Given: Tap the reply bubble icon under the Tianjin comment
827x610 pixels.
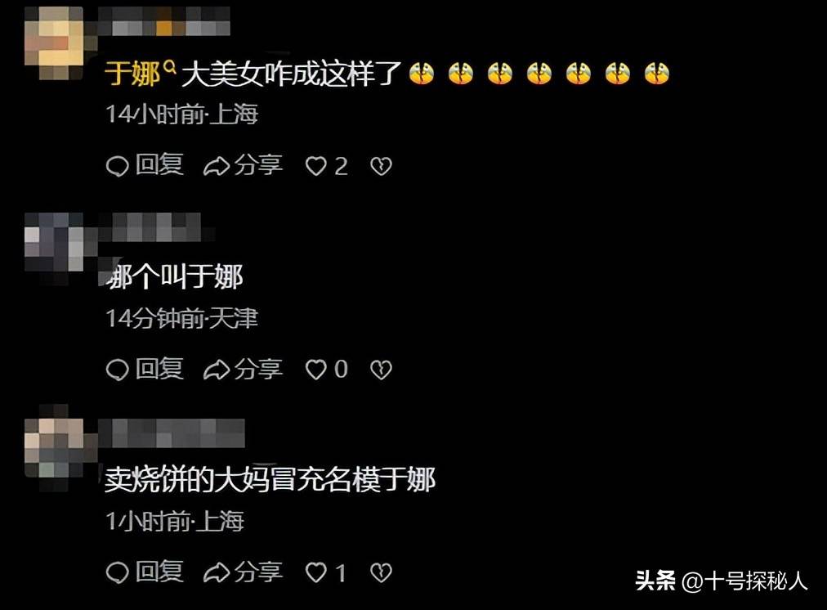Looking at the screenshot, I should click(117, 370).
